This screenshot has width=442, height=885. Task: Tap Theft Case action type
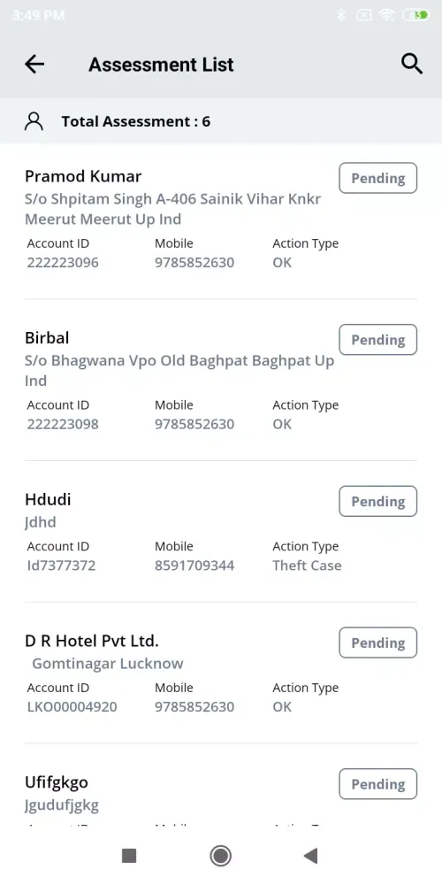(x=307, y=566)
